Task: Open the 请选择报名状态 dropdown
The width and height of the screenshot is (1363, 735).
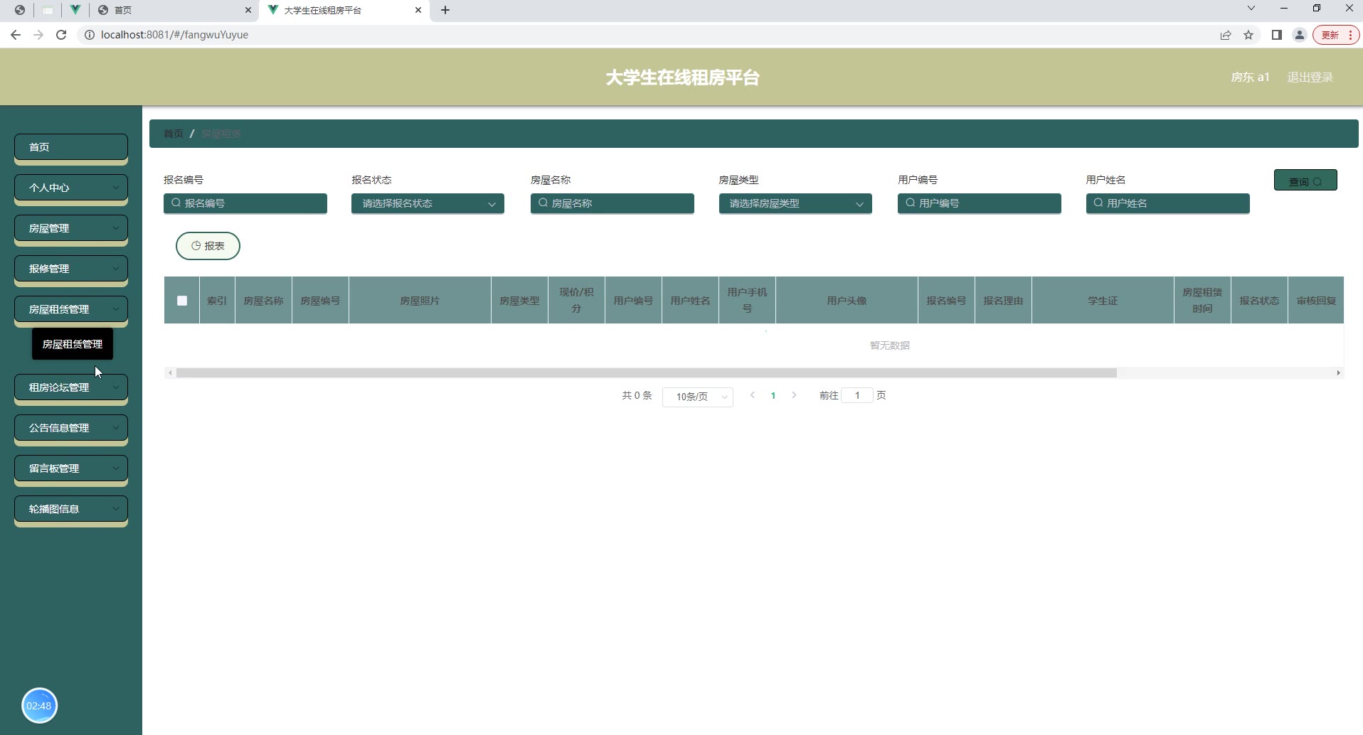Action: [x=428, y=203]
